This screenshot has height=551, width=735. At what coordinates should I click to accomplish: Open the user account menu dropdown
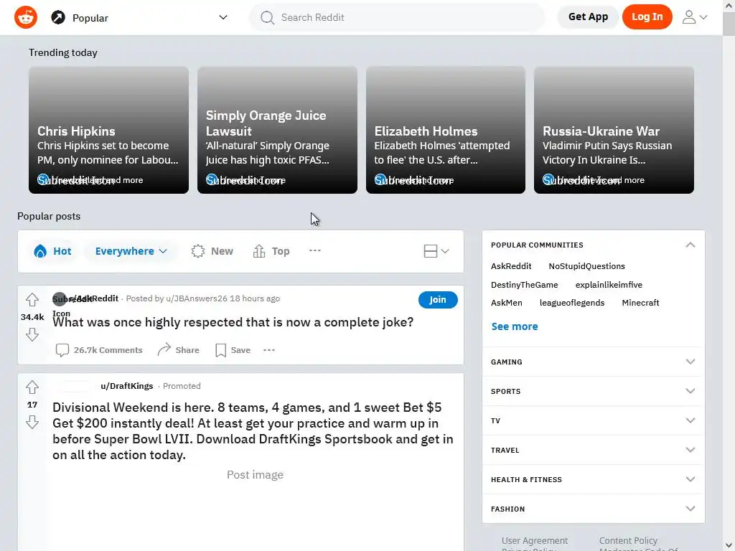(x=695, y=17)
